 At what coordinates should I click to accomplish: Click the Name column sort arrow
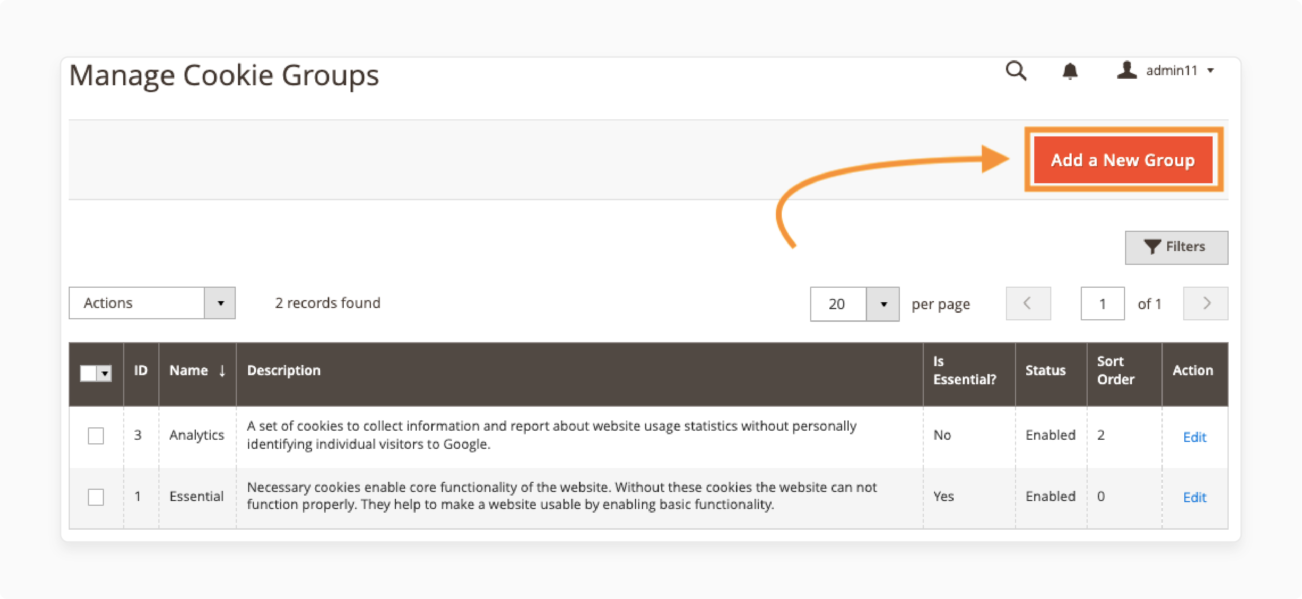[222, 371]
